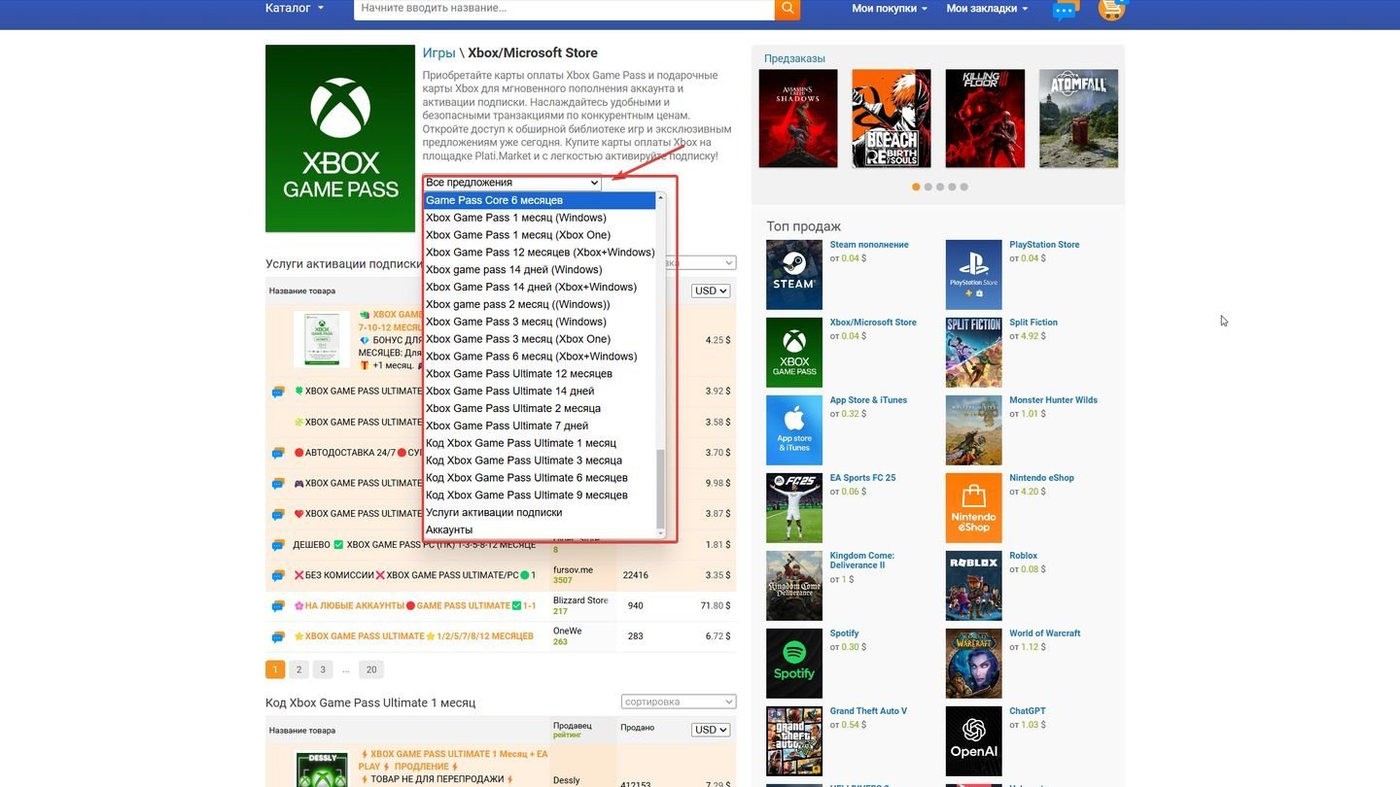Click the OpenAI ChatGPT icon

[x=973, y=741]
